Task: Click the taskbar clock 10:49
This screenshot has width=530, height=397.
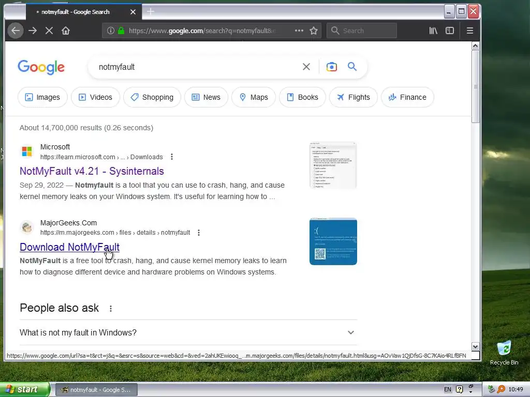Action: pyautogui.click(x=516, y=390)
